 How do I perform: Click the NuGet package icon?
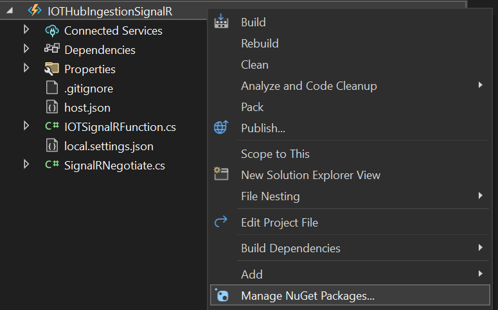pos(222,295)
